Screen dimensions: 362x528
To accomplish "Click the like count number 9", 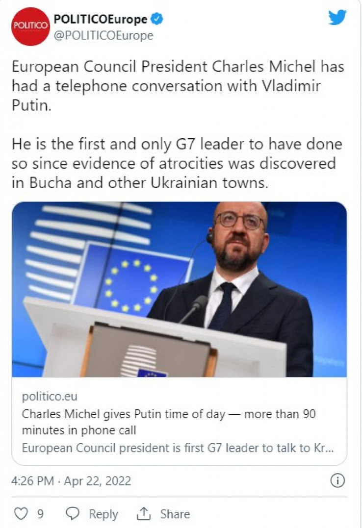I will (40, 514).
